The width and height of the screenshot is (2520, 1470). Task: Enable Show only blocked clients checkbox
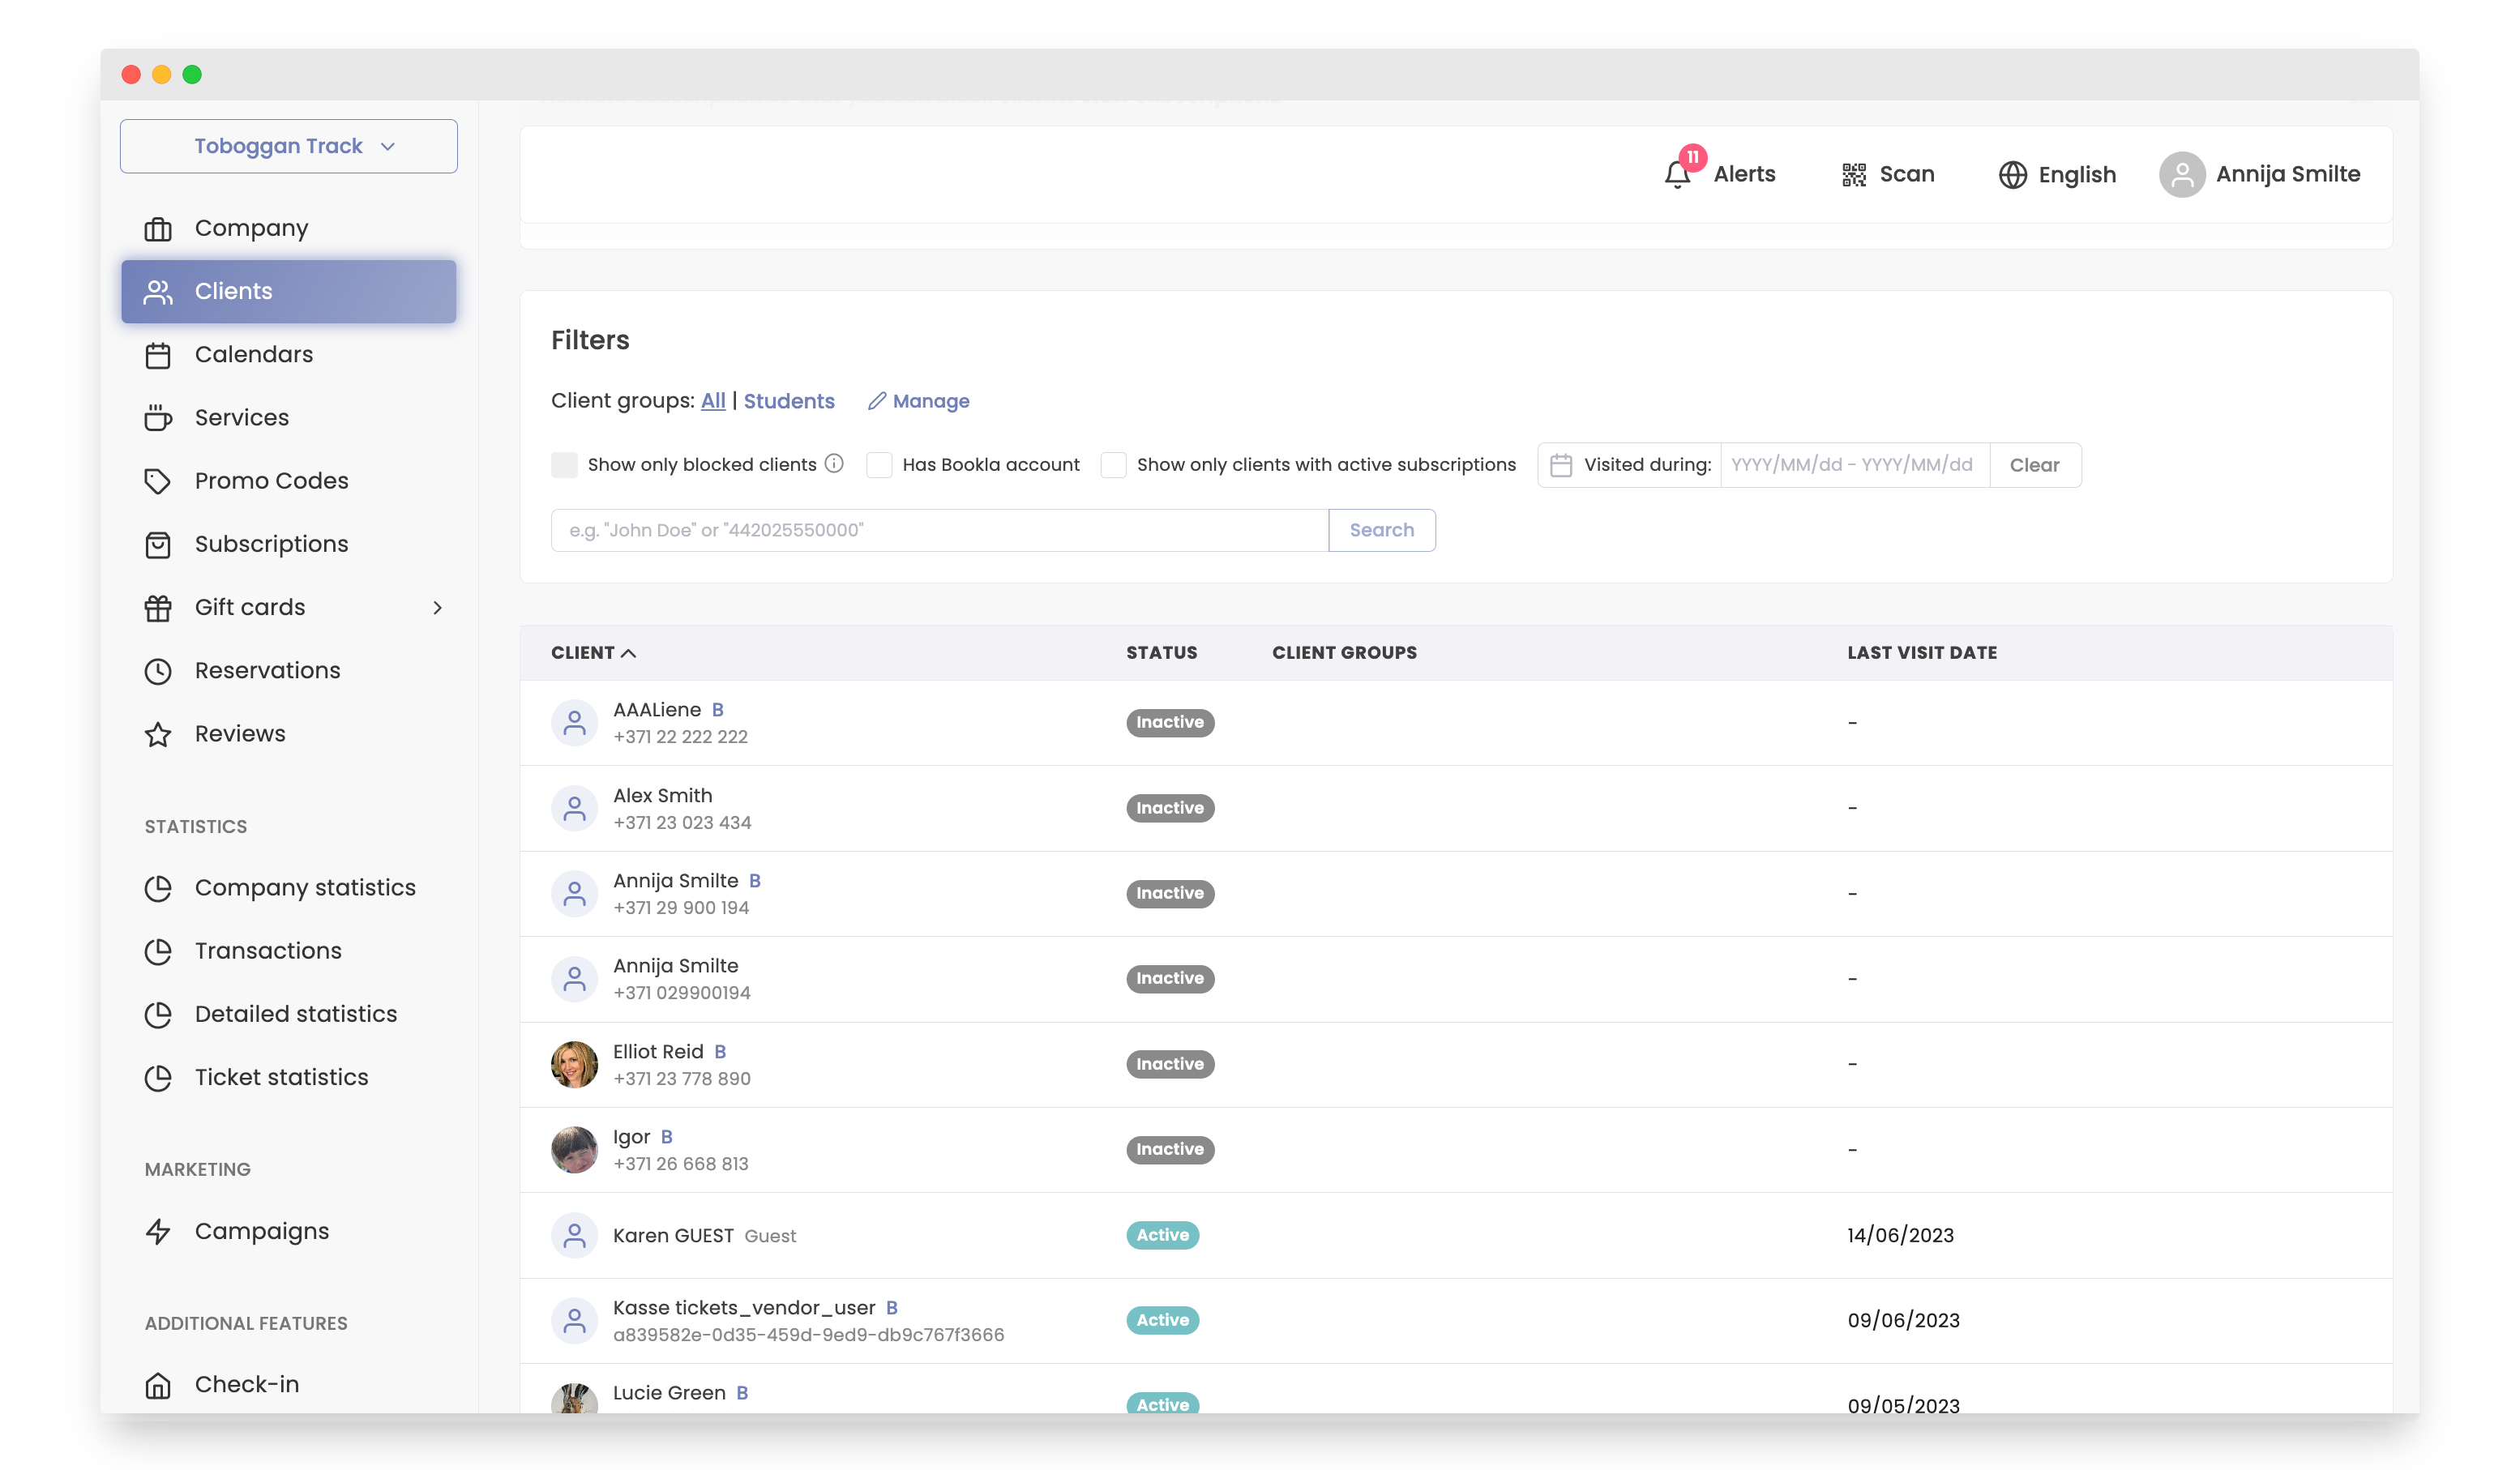[564, 465]
